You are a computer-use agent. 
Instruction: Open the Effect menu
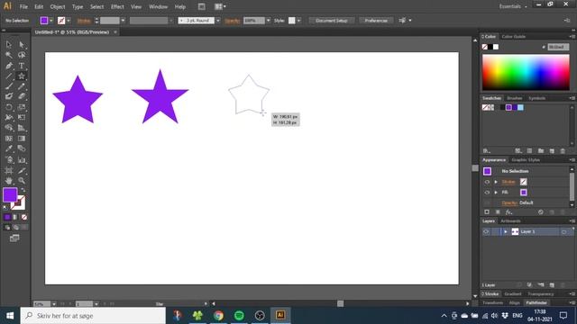pos(117,6)
